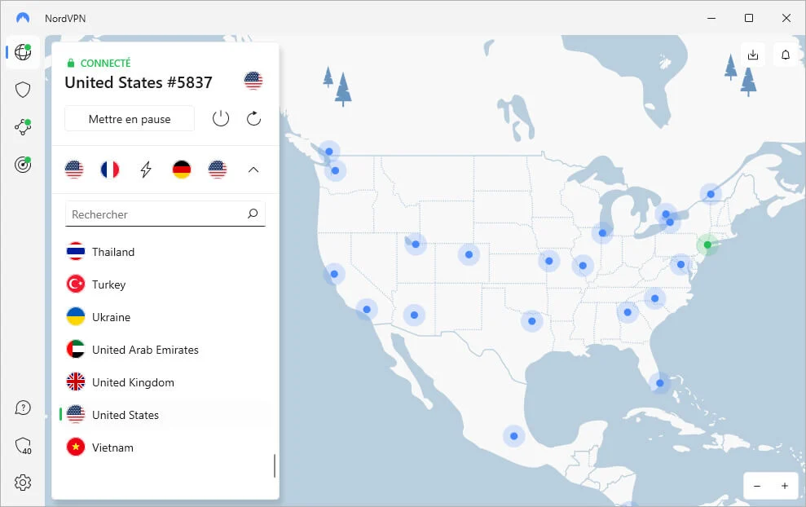Click the shield icon with 40 badge
Screen dimensions: 806x507
[23, 446]
